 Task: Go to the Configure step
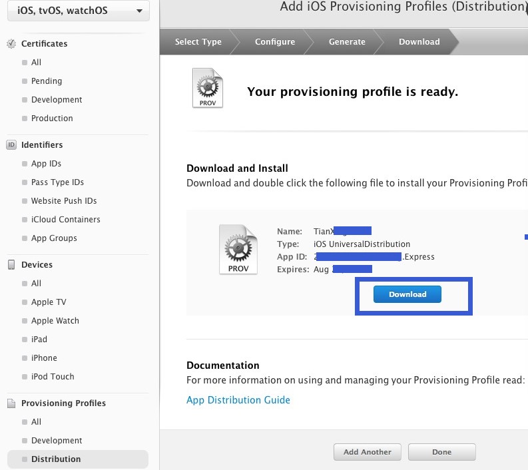click(x=274, y=42)
